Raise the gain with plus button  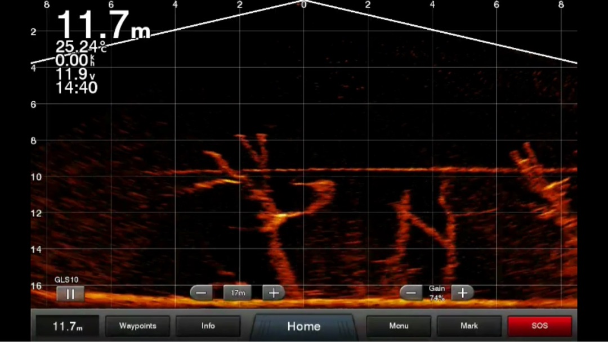click(462, 292)
